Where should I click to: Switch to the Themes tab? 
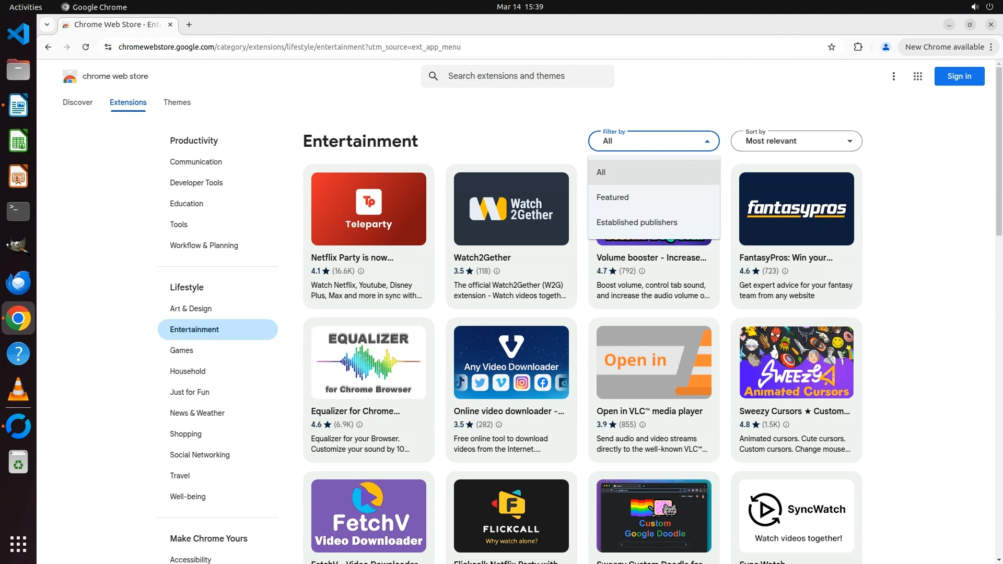pyautogui.click(x=177, y=102)
